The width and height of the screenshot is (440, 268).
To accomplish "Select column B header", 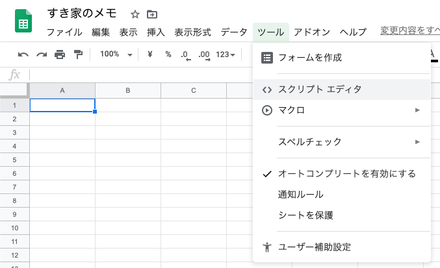I will 128,90.
